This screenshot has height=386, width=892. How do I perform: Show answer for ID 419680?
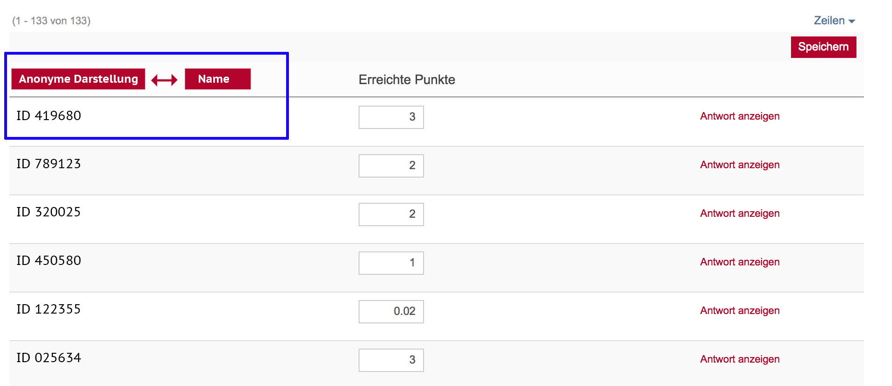pyautogui.click(x=740, y=116)
